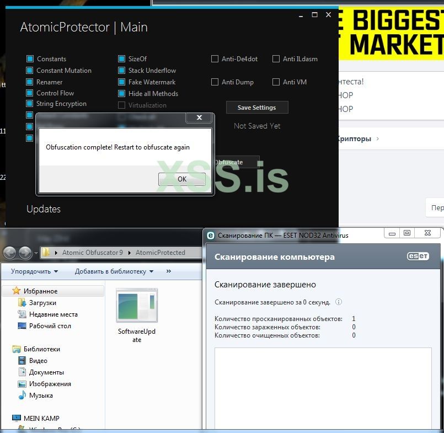Click the MEIN KAMP computer icon
The image size is (444, 433).
pyautogui.click(x=17, y=418)
